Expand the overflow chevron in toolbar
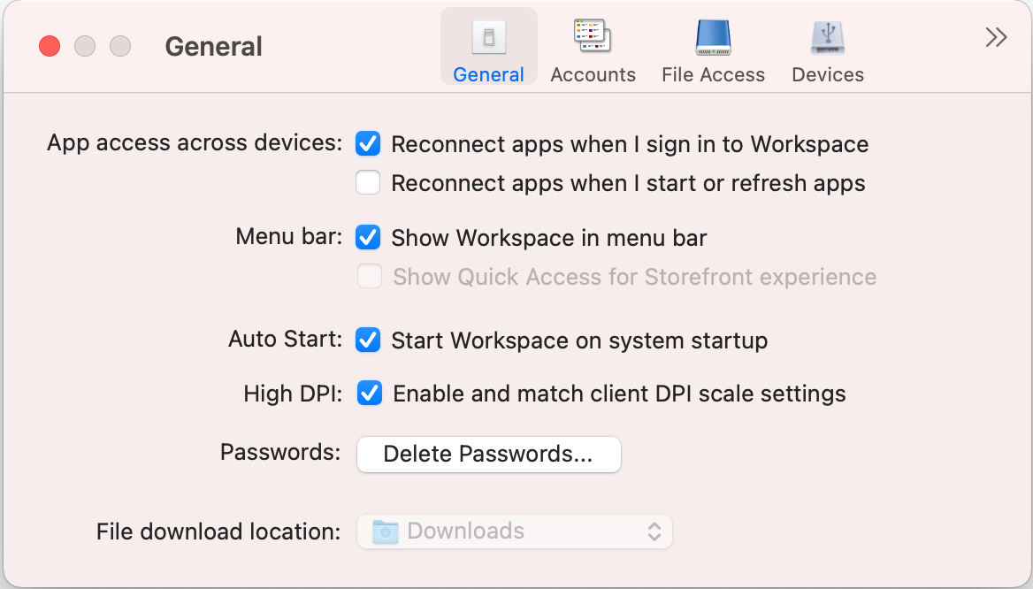Viewport: 1033px width, 589px height. point(996,37)
